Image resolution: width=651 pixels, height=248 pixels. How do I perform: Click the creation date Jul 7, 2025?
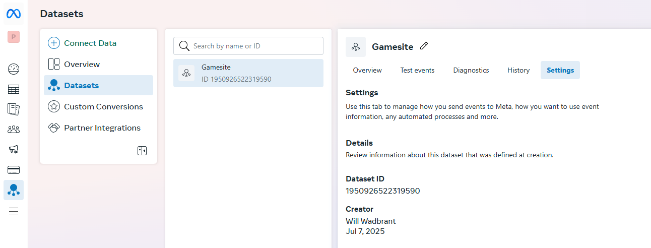click(365, 231)
